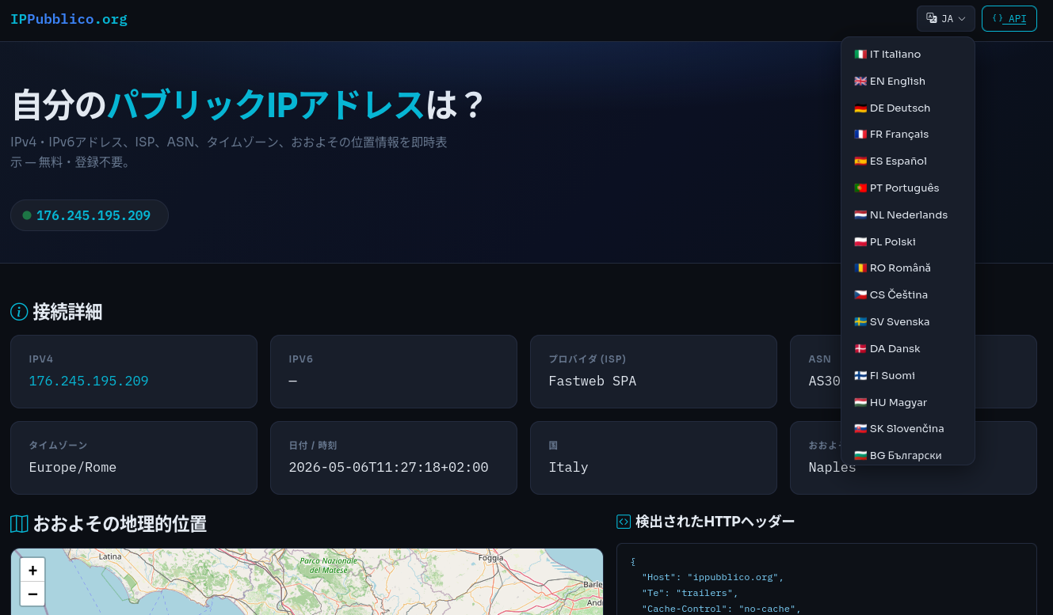Click the 接続詳細 section heading
This screenshot has height=615, width=1053.
coord(67,312)
